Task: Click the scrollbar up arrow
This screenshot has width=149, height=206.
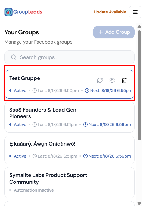Action: click(139, 26)
